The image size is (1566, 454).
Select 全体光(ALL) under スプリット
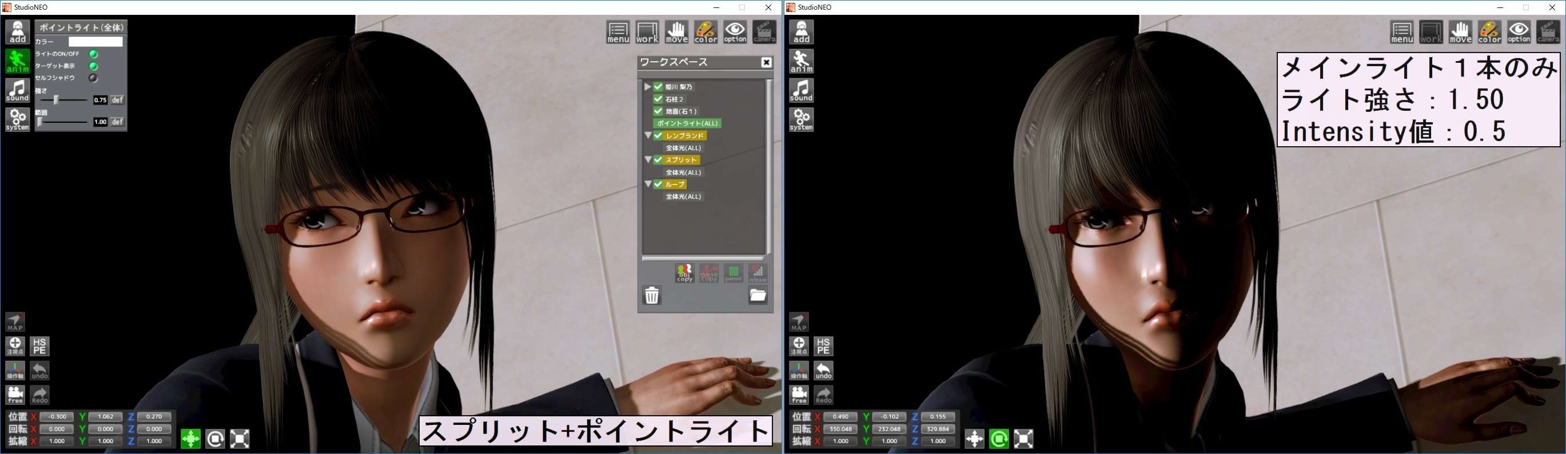[x=683, y=172]
